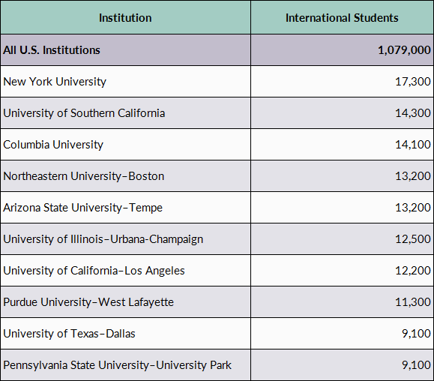434x381 pixels.
Task: Click the 12,500 value cell
Action: pyautogui.click(x=342, y=239)
